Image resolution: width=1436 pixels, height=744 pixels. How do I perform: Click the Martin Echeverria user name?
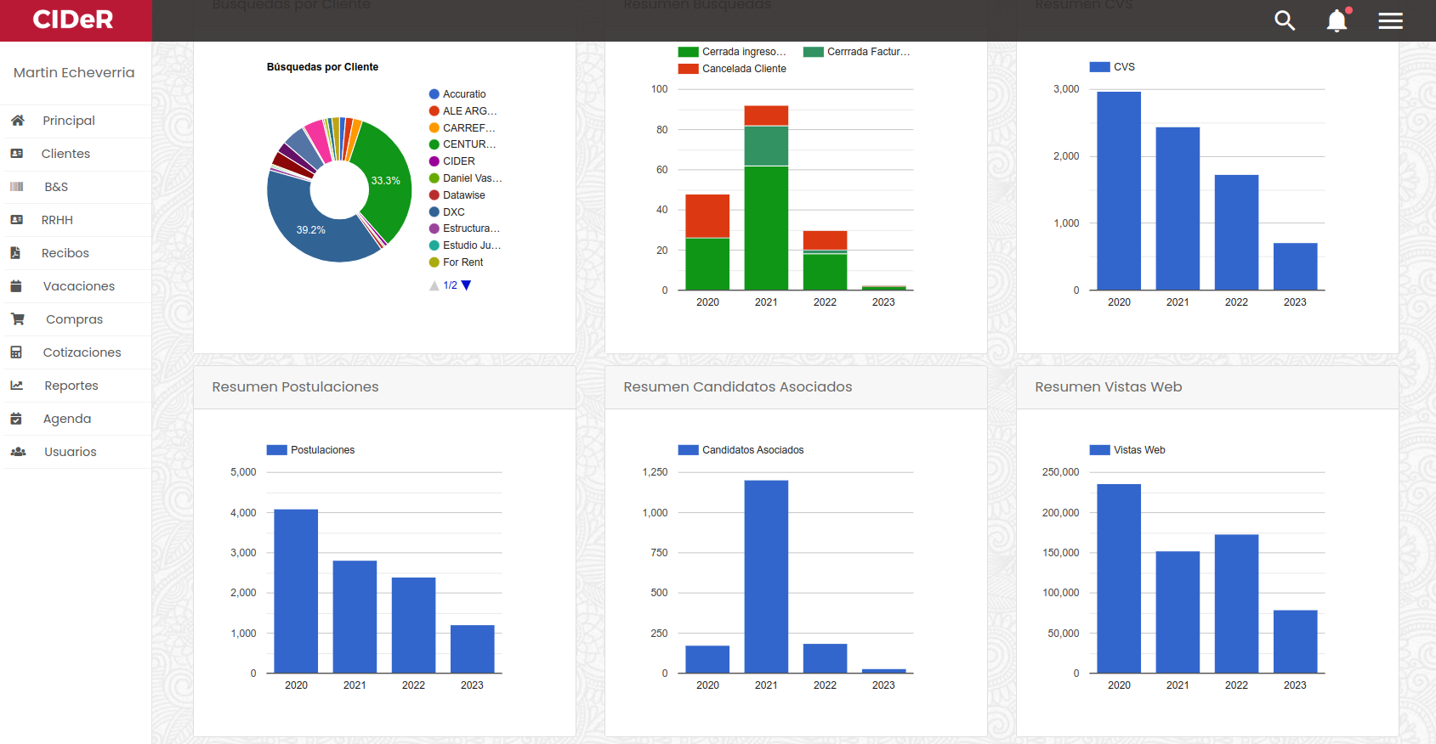pos(74,73)
